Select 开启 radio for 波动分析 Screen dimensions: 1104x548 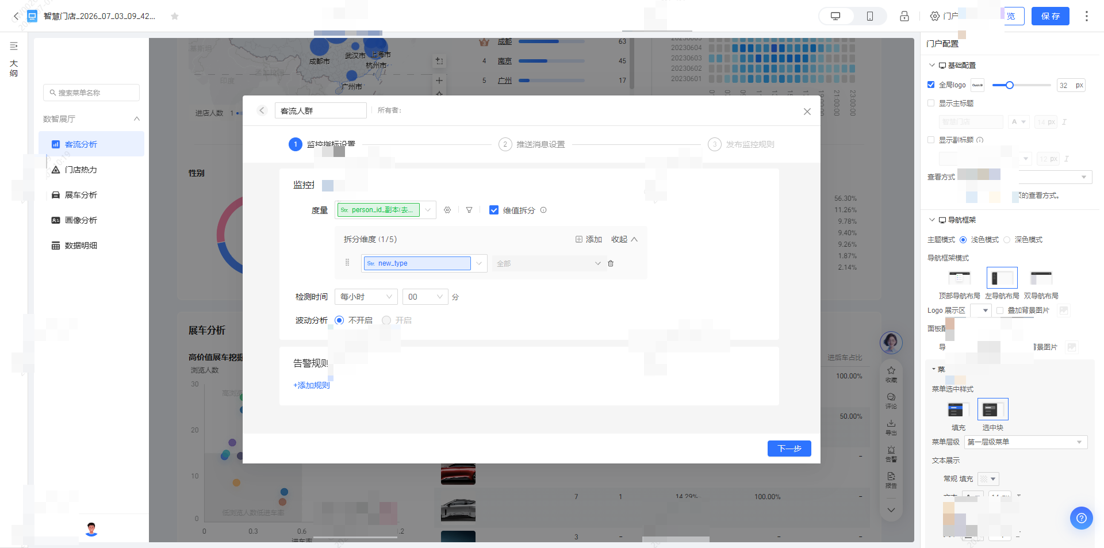click(x=386, y=320)
